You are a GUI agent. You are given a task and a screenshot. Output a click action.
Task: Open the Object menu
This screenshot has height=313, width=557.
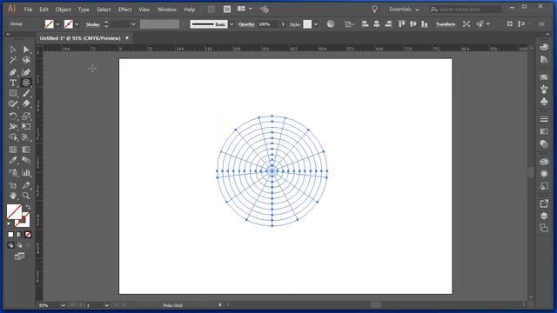tap(64, 10)
